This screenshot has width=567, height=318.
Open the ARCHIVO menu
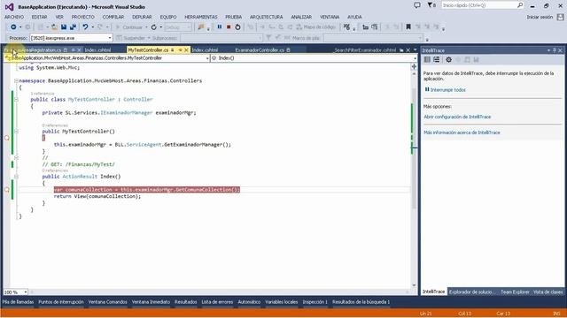14,17
